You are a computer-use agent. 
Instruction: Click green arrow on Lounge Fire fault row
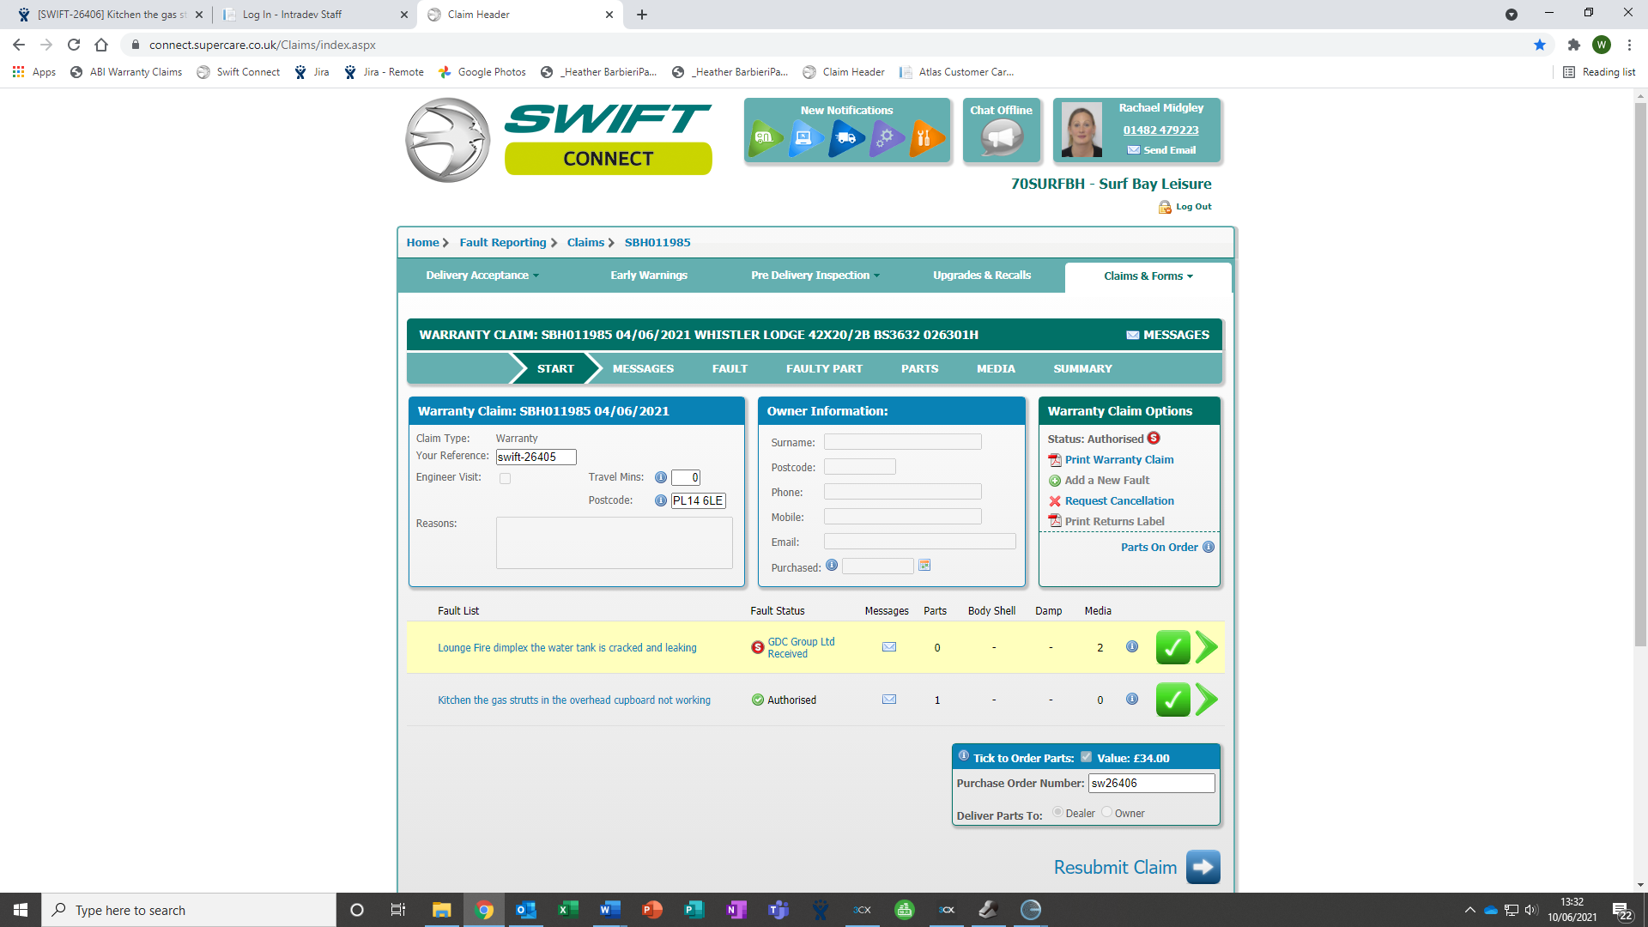1206,647
